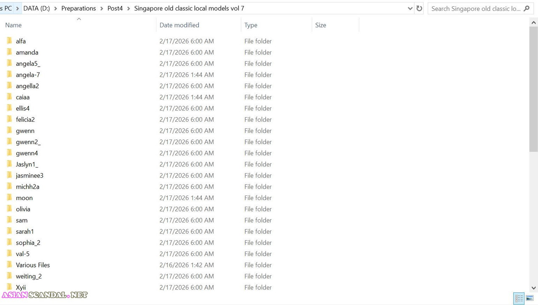Viewport: 538px width, 305px height.
Task: Switch to large icons view
Action: (530, 298)
